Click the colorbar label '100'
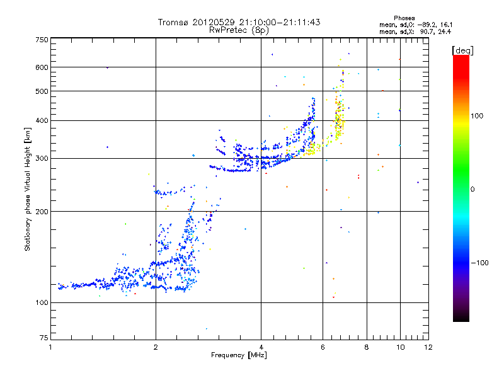This screenshot has width=504, height=378. click(x=477, y=116)
